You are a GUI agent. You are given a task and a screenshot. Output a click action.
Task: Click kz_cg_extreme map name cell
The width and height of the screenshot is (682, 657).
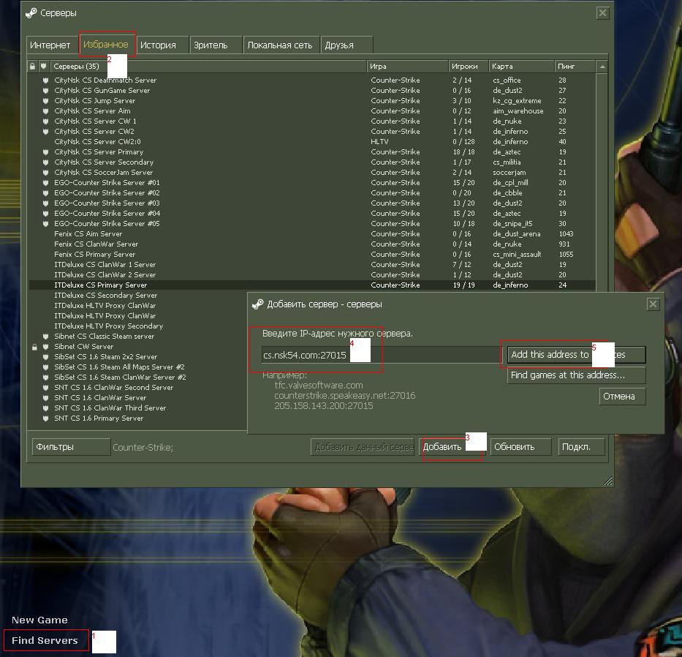517,100
